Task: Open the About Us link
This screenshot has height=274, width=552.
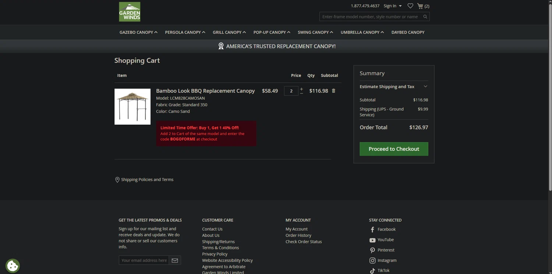Action: point(211,235)
